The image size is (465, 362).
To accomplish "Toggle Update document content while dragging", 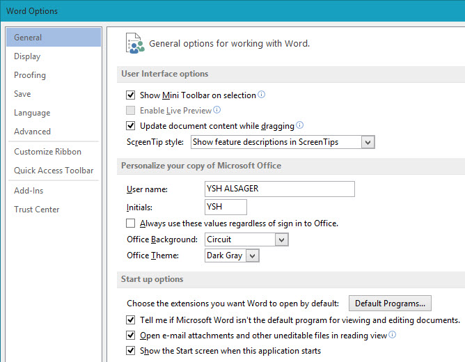I will tap(130, 126).
